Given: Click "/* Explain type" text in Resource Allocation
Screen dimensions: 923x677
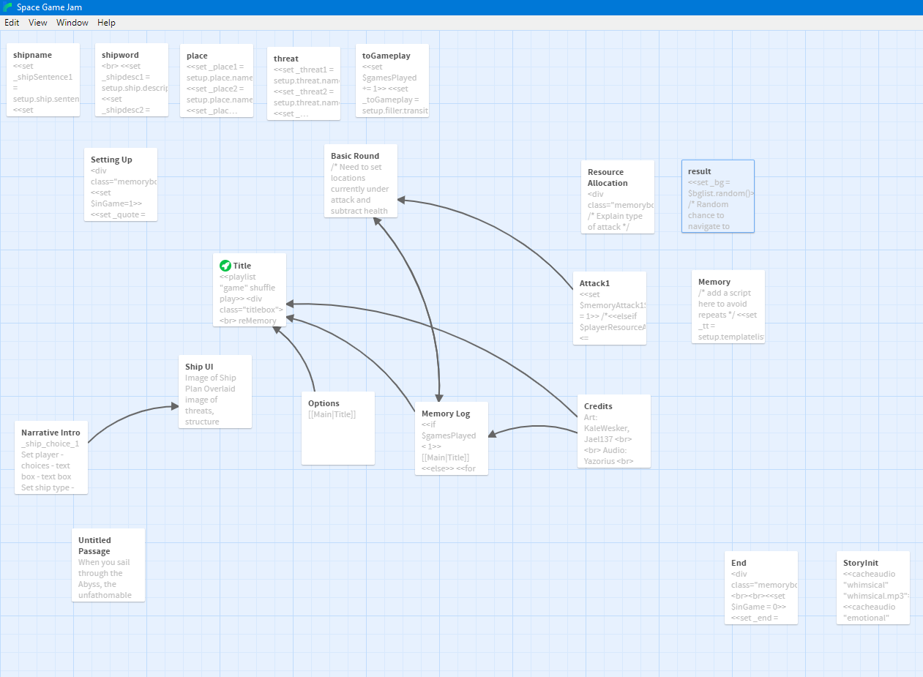Looking at the screenshot, I should tap(615, 216).
